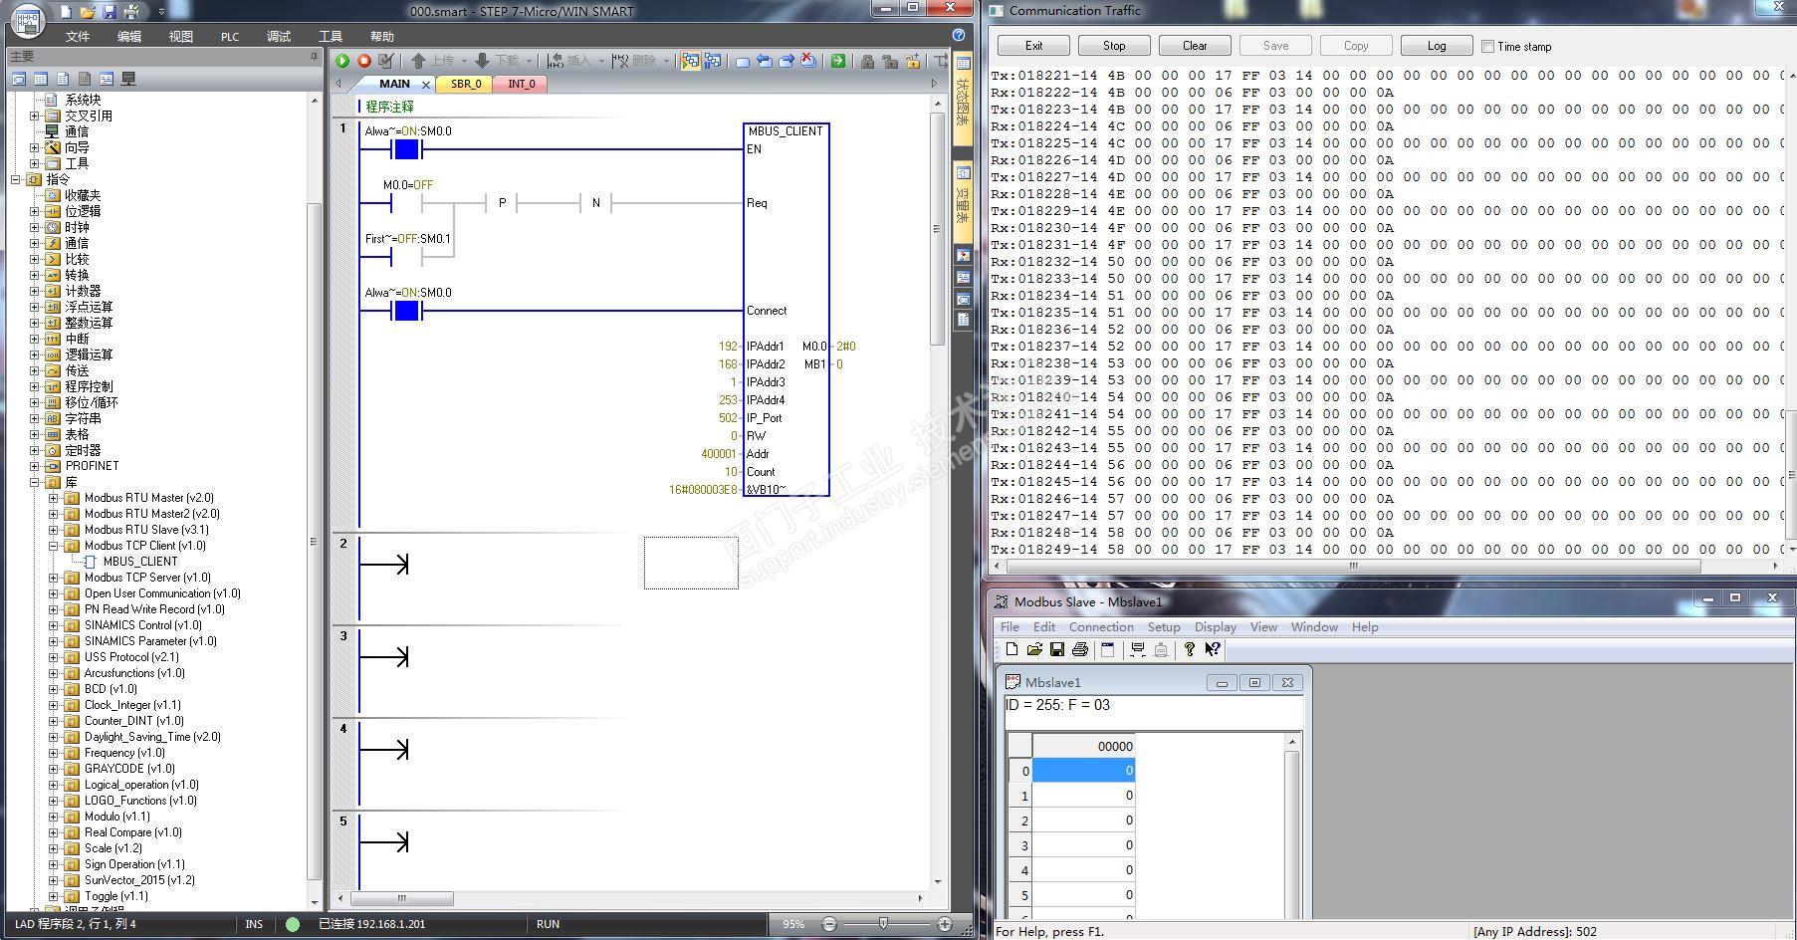Screen dimensions: 1797x940
Task: Expand the 时钟 instruction folder
Action: click(x=35, y=227)
